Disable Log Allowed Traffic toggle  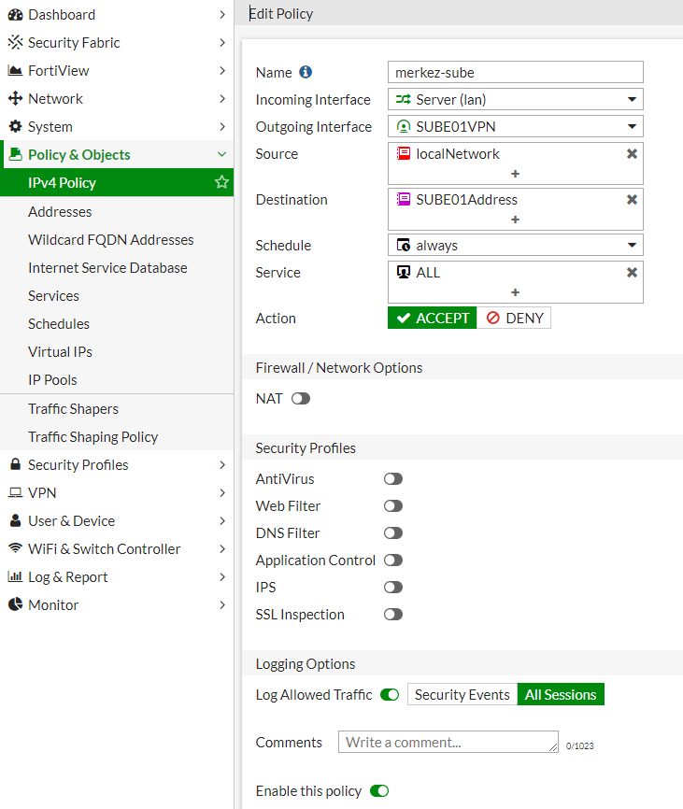[x=390, y=695]
